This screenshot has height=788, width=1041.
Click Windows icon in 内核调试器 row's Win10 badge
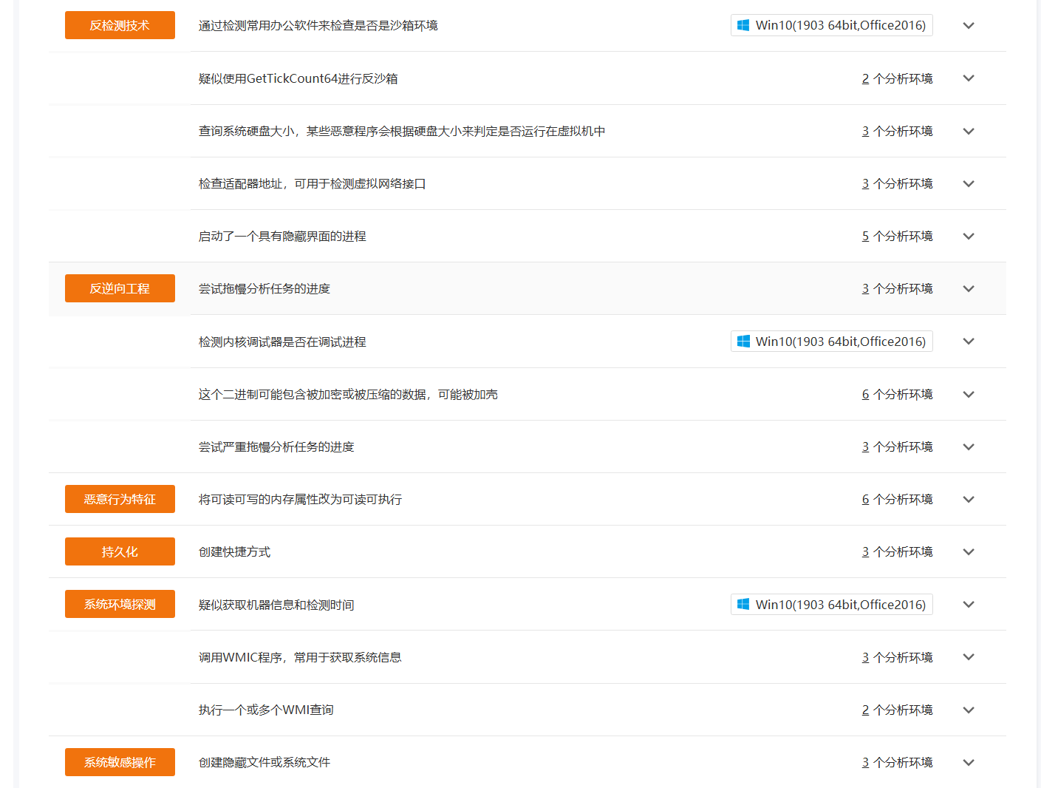click(743, 342)
